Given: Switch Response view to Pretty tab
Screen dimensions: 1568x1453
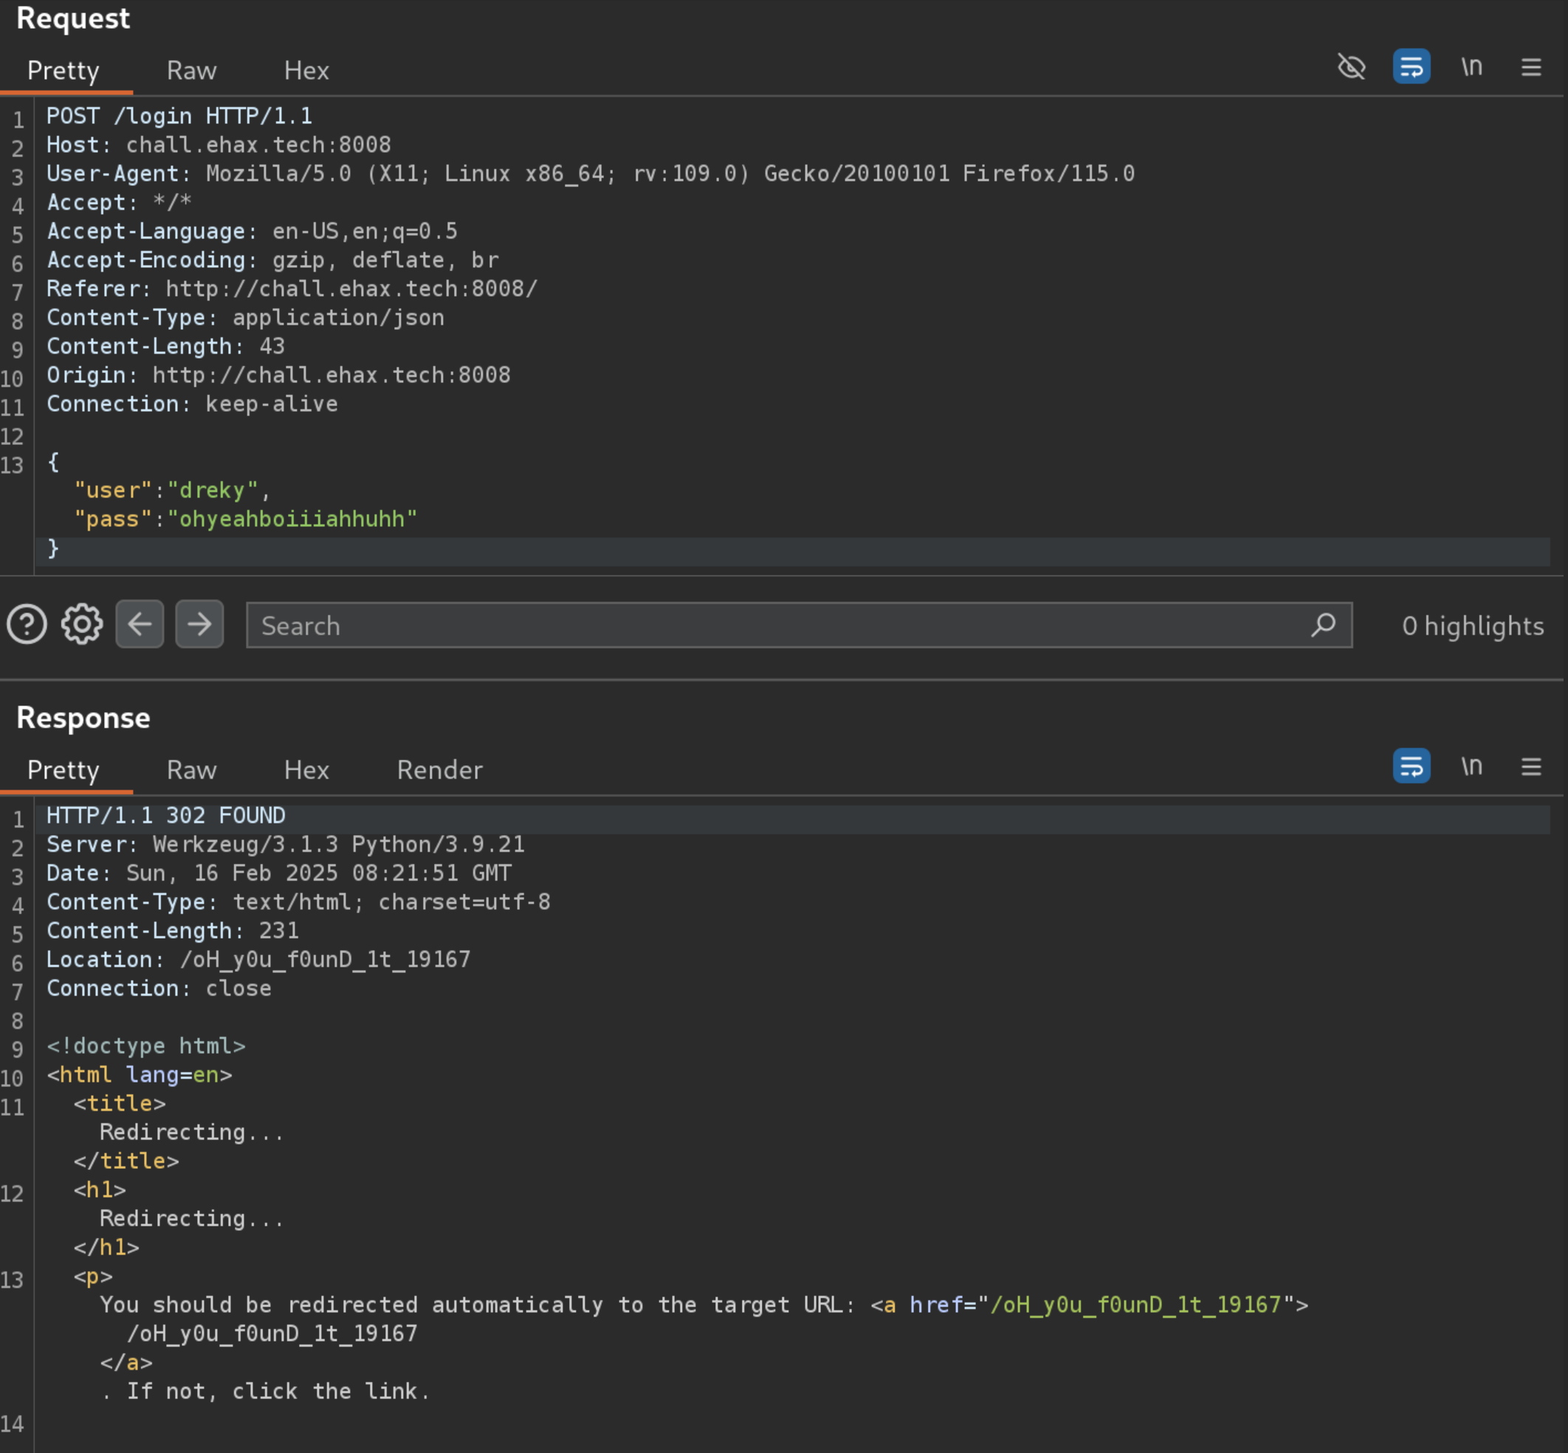Looking at the screenshot, I should pyautogui.click(x=63, y=770).
